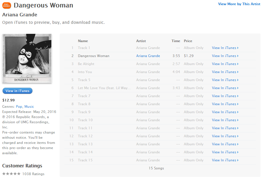Click the 3:55 track time
264x182 pixels.
[x=176, y=56]
